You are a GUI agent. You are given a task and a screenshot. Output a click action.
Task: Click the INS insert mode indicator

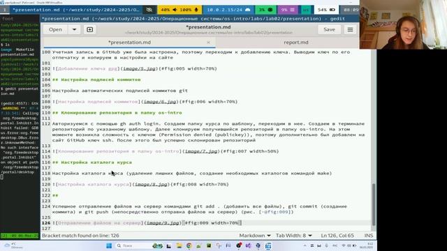(369, 236)
